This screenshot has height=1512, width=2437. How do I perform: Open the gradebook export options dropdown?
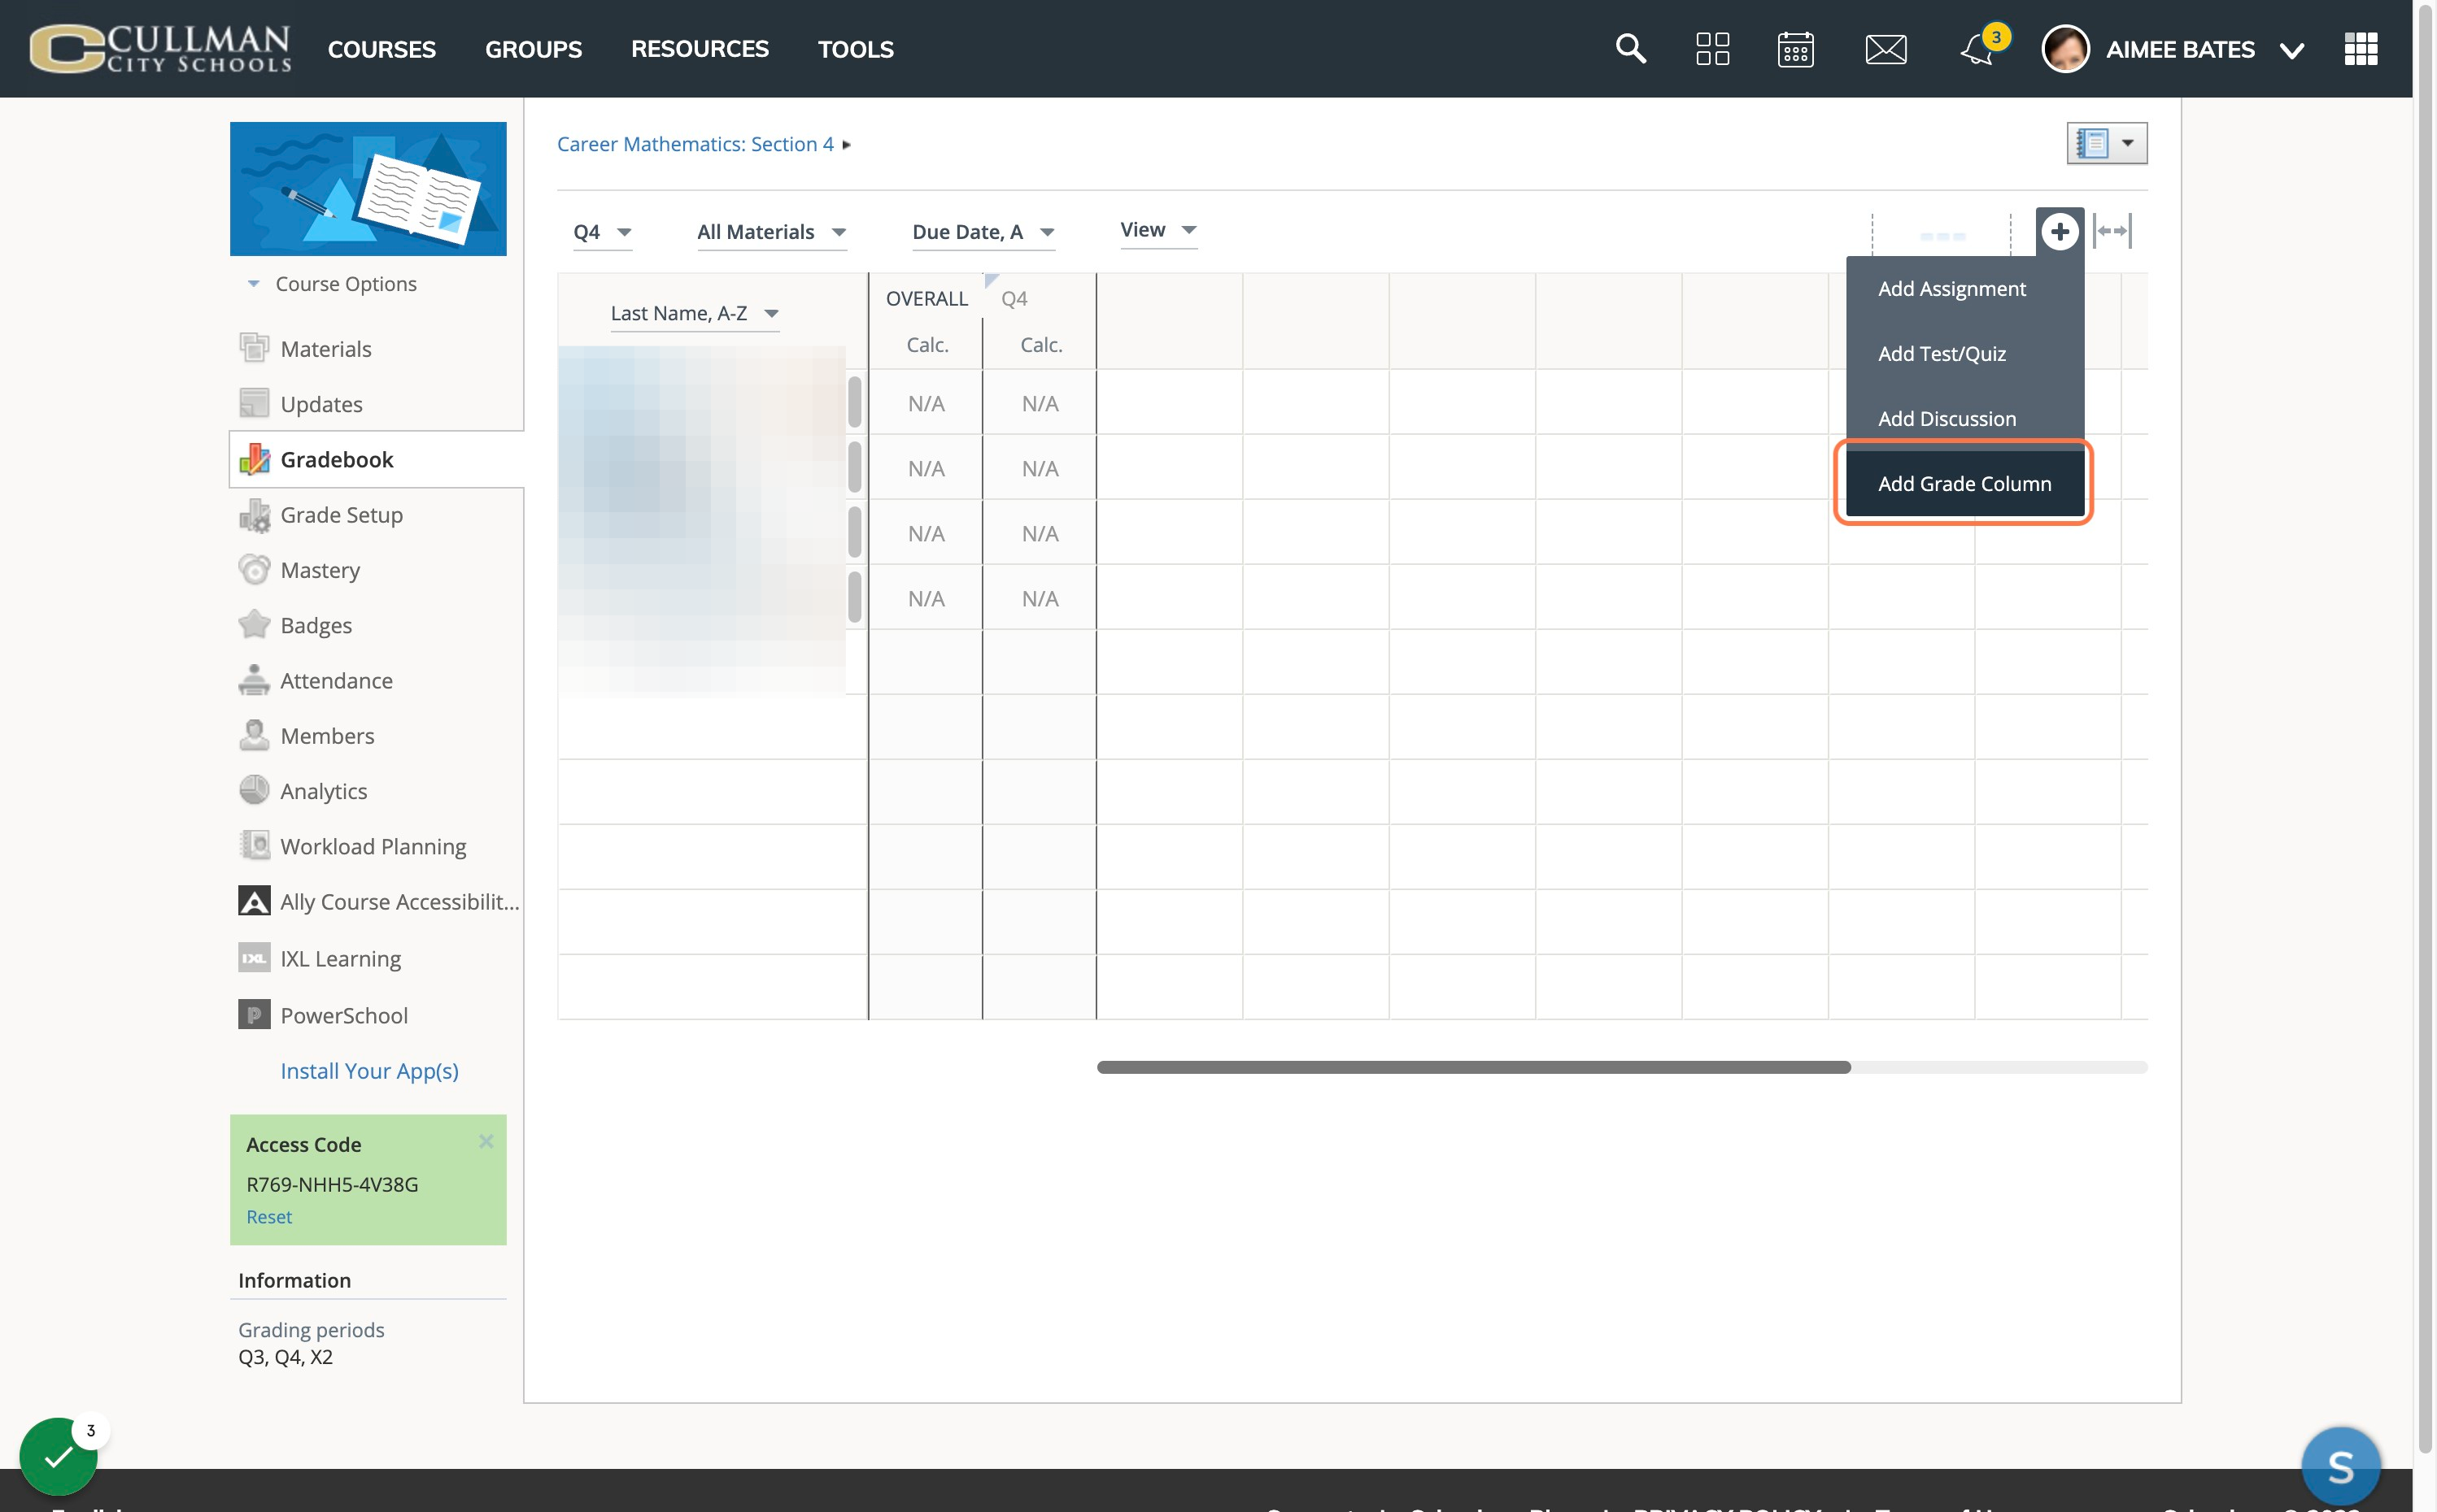click(x=2107, y=143)
